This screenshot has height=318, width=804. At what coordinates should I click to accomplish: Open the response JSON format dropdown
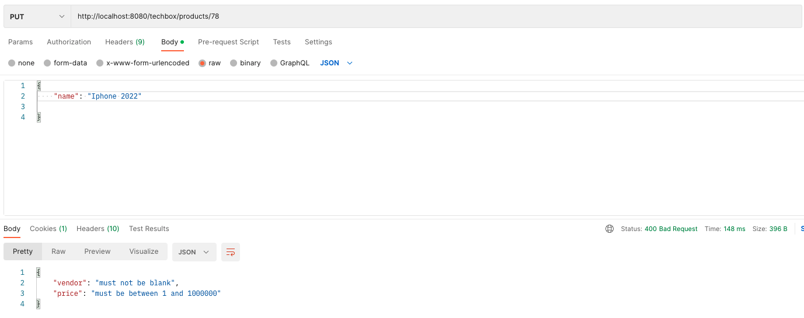[194, 252]
